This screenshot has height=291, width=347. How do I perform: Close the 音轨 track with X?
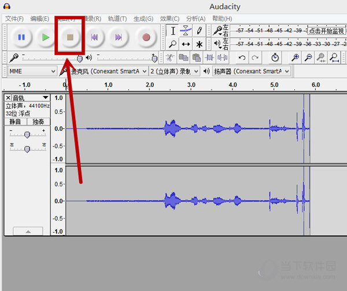coord(8,98)
